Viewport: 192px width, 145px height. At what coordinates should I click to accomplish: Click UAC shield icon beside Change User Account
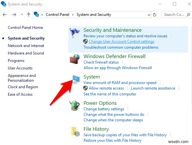85,42
